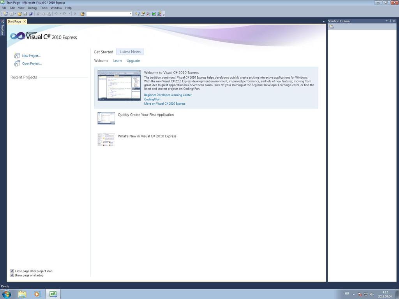Click the Start Debugging play icon
Screen dimensions: 399x299
coord(75,14)
